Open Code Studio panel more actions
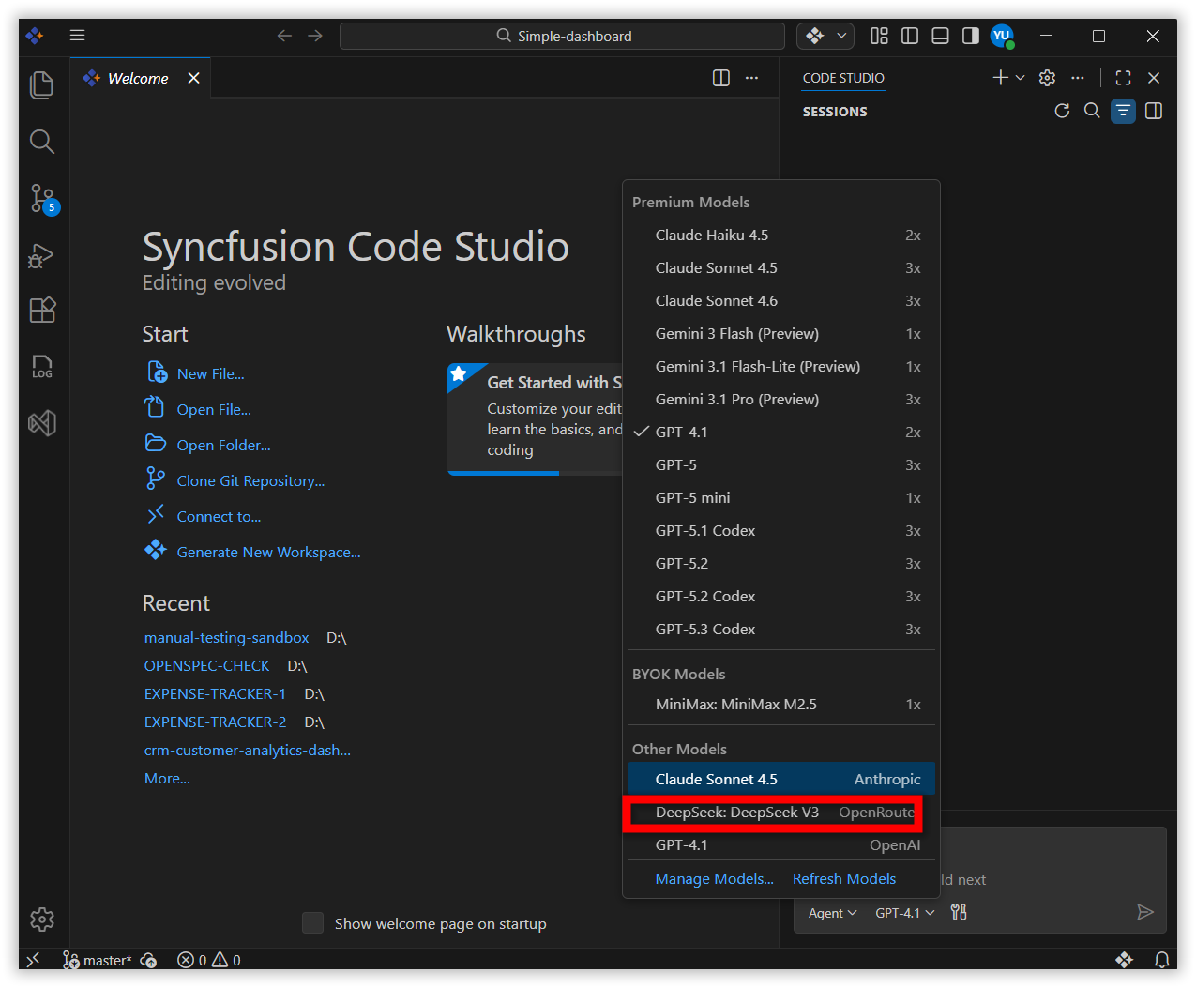The image size is (1196, 988). [x=1078, y=78]
